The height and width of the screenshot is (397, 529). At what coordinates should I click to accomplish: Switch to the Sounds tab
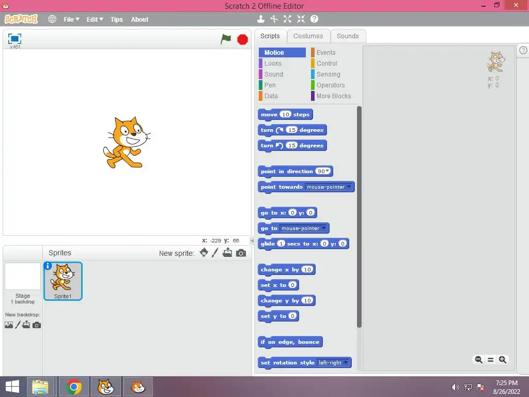(x=348, y=36)
